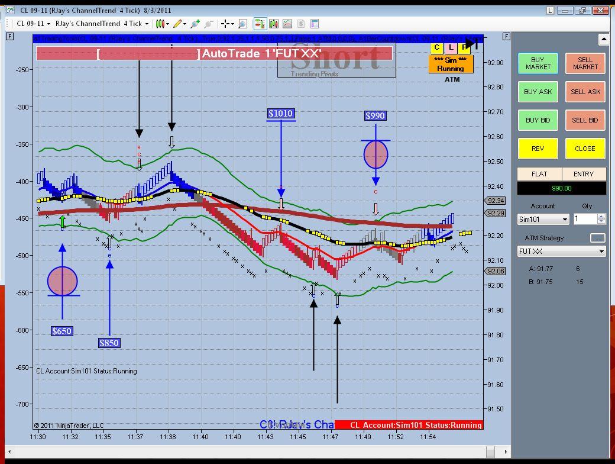The width and height of the screenshot is (615, 464).
Task: Click BUY BID button
Action: point(538,120)
